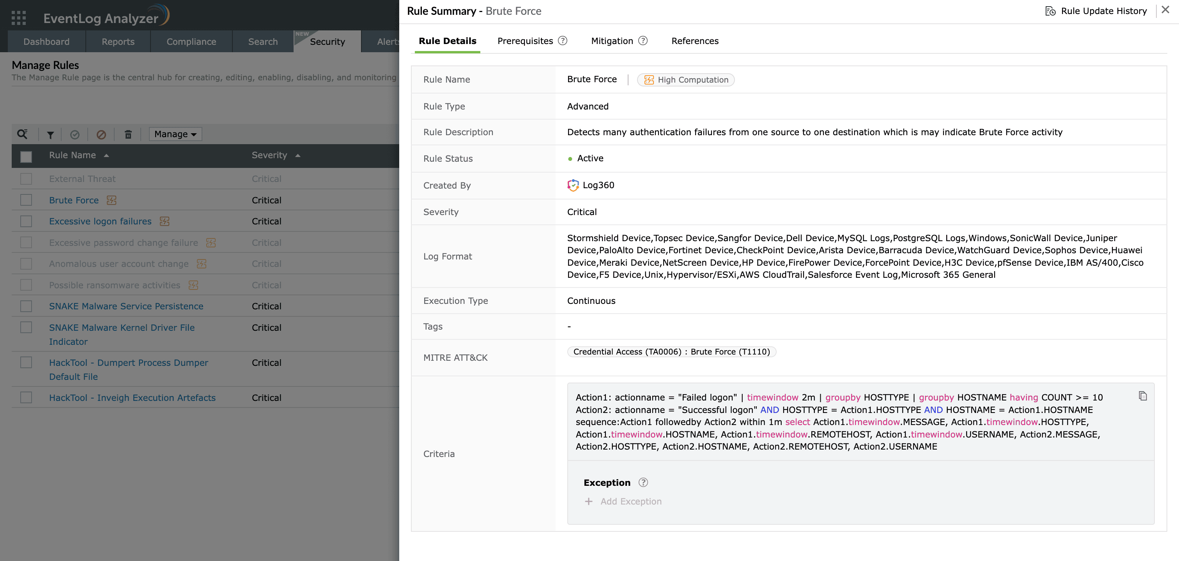Click the Continuous execution type value

click(591, 301)
